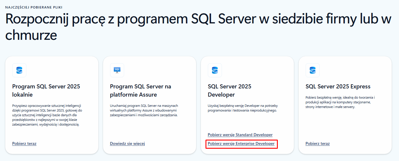The height and width of the screenshot is (161, 399).
Task: Click the SQL Server 2025 lokalnie card icon
Action: click(19, 70)
